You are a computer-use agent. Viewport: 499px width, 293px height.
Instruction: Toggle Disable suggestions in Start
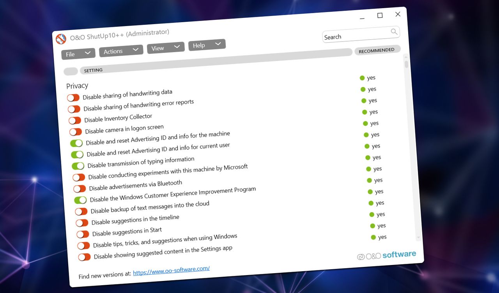[83, 234]
